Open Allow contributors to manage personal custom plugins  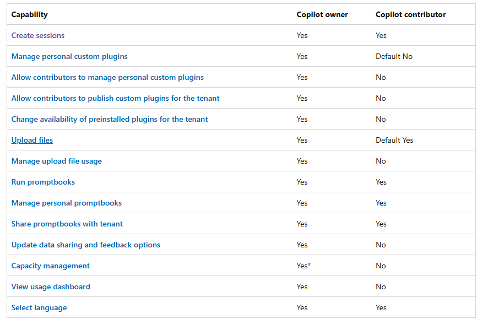pyautogui.click(x=107, y=77)
